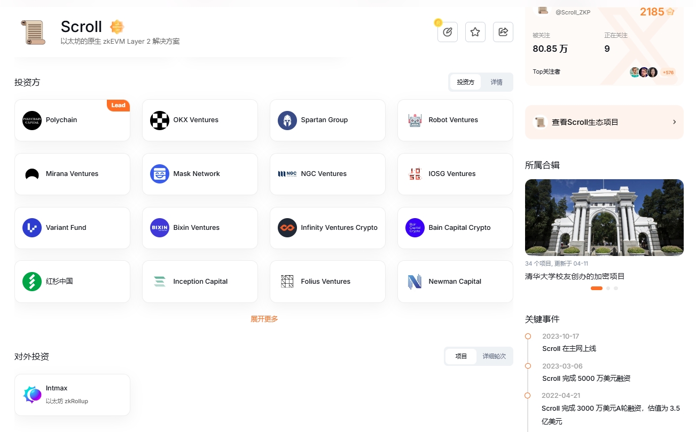Click the Bain Capital Crypto name text
This screenshot has height=432, width=696.
[x=459, y=227]
